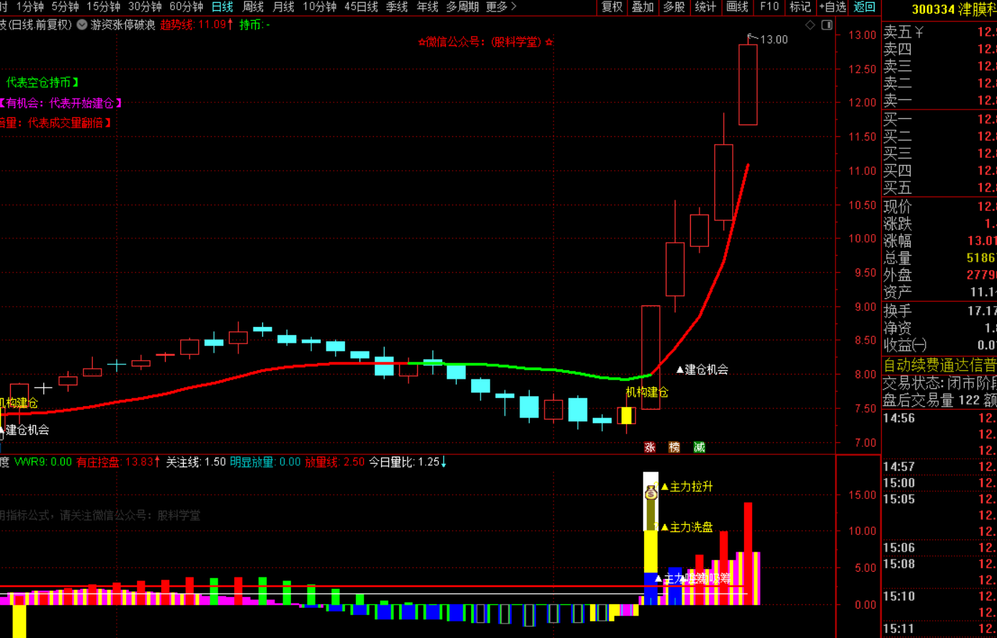Click the 微信公众号 股科学堂 banner text
This screenshot has height=638, width=997.
pos(486,42)
